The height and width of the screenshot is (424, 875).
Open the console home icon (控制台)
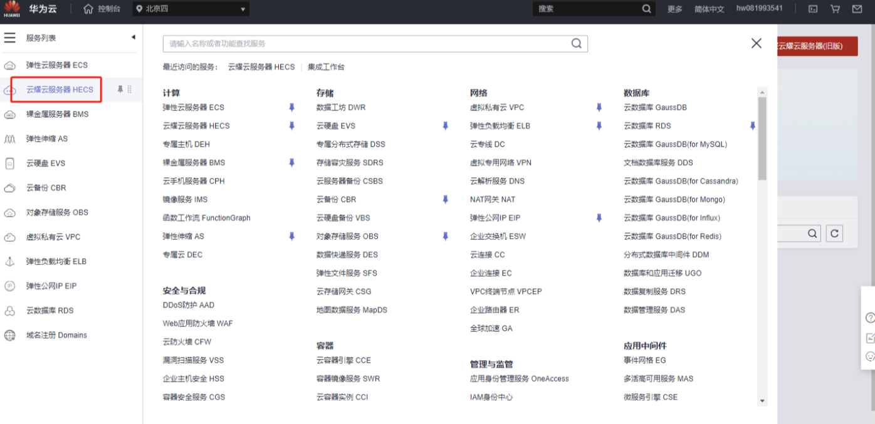[88, 9]
